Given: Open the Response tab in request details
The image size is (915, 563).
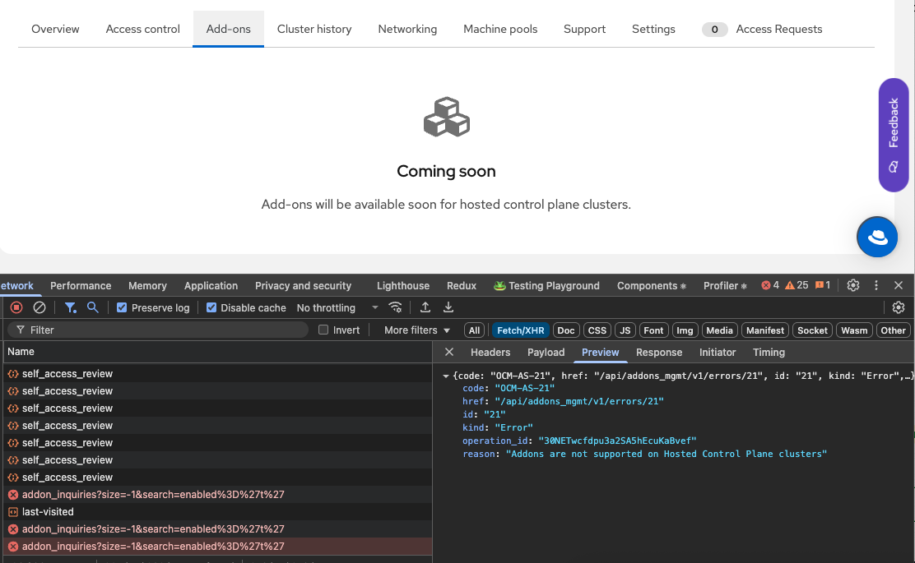Looking at the screenshot, I should (659, 352).
